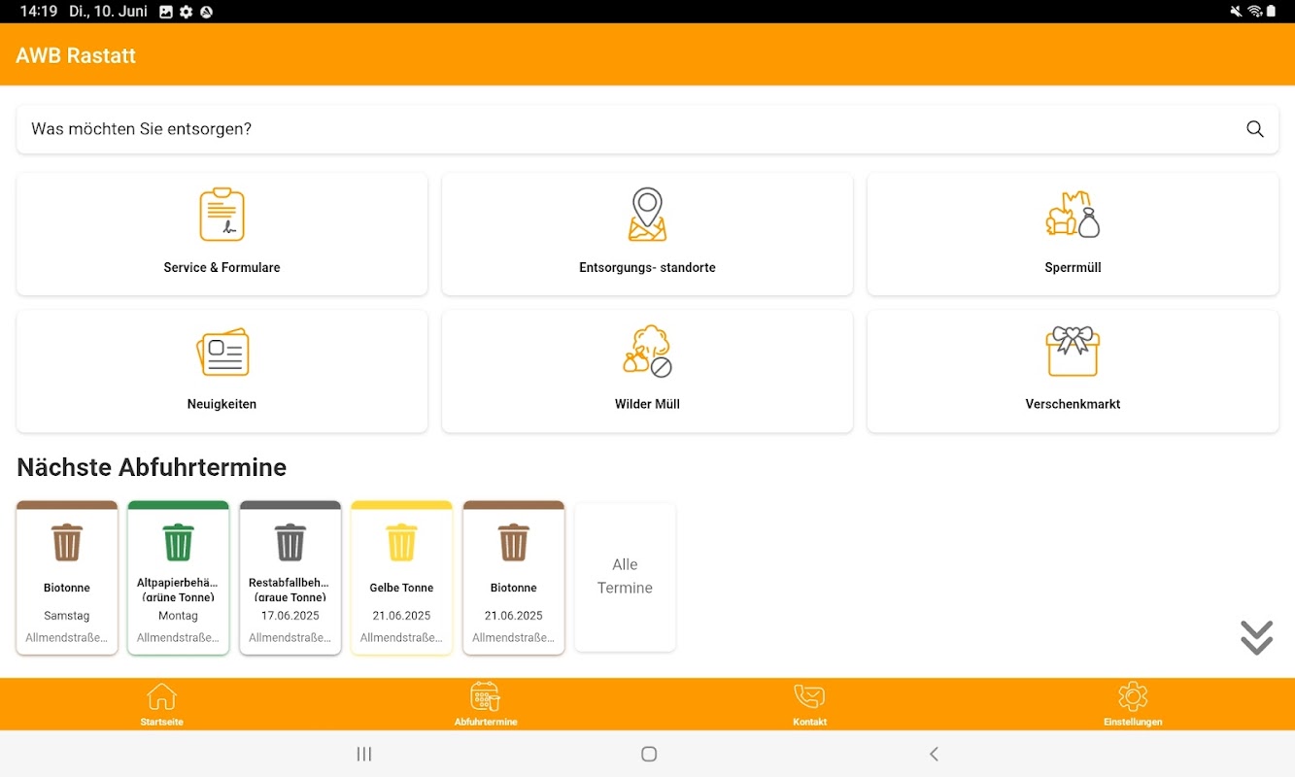Select the Biotonne Samstag bin icon
This screenshot has height=777, width=1295.
click(x=67, y=542)
